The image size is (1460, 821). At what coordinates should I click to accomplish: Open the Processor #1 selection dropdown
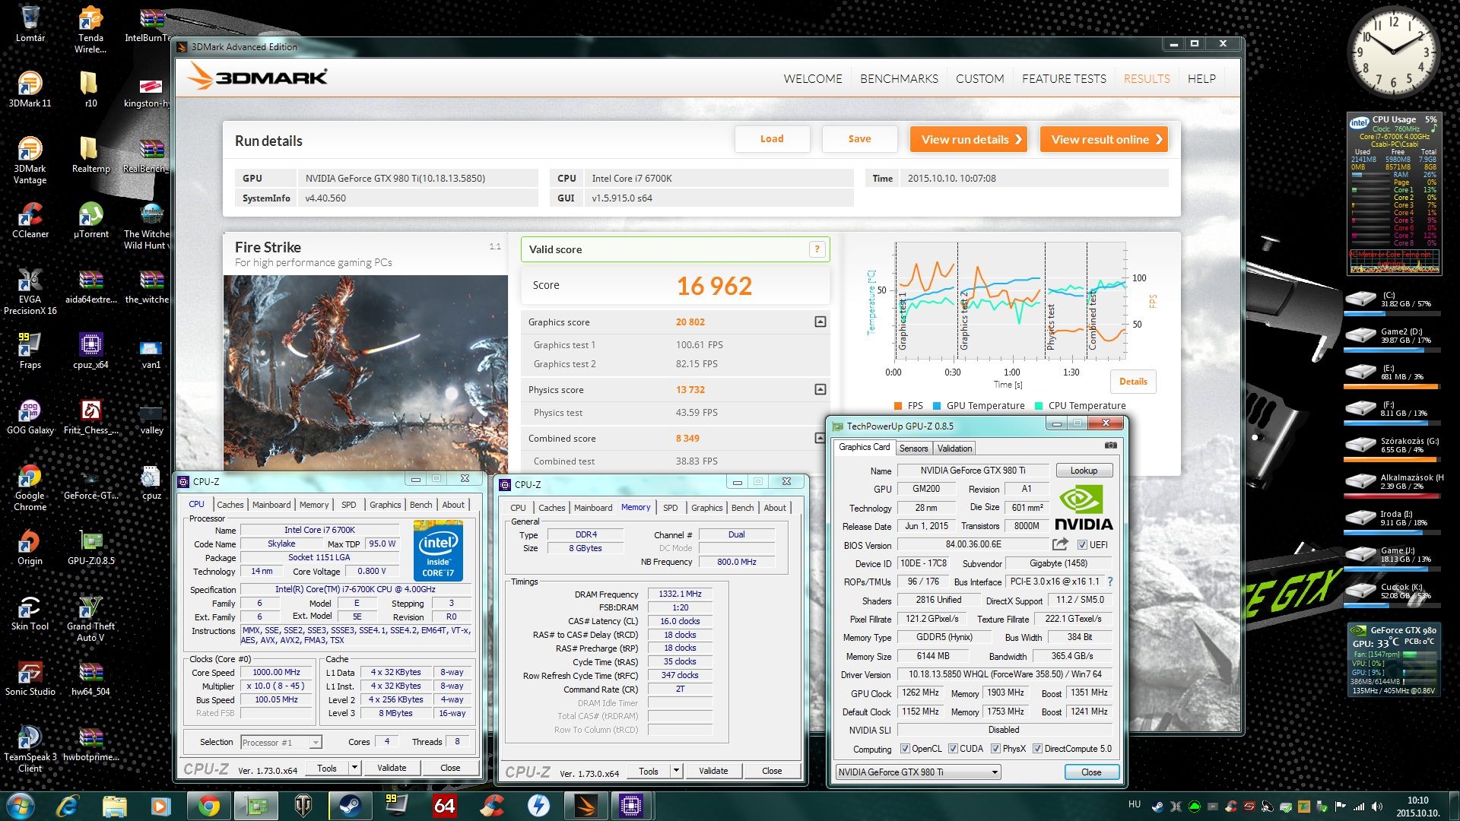point(281,743)
